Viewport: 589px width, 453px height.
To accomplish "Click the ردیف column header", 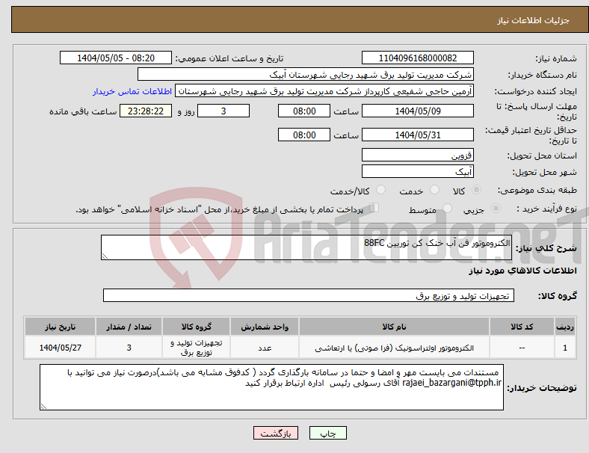I will 564,327.
